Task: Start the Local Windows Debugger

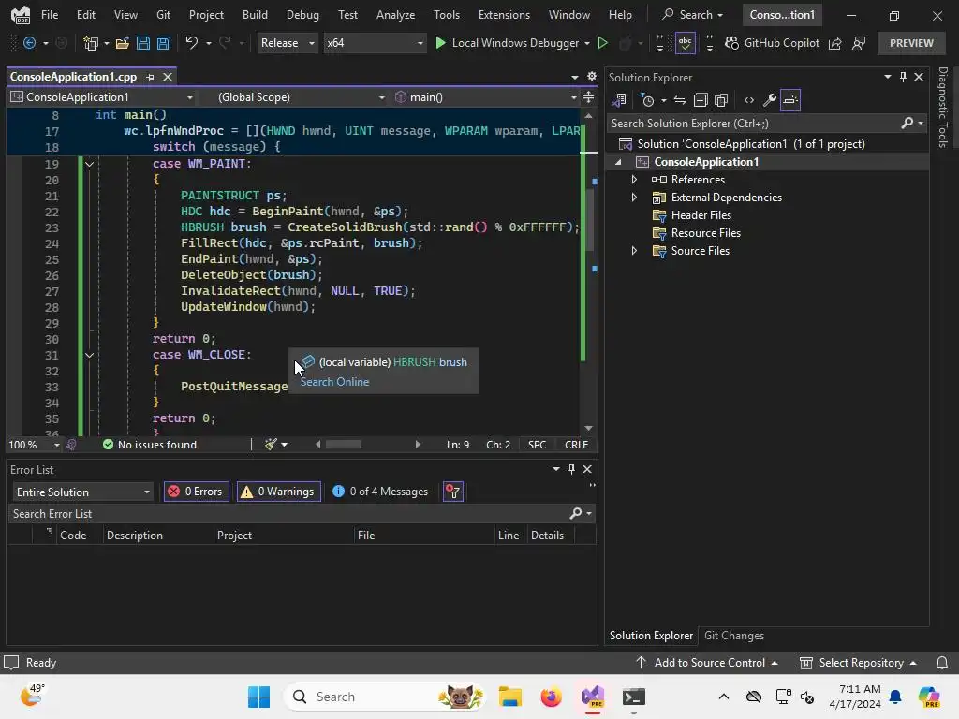Action: tap(507, 43)
